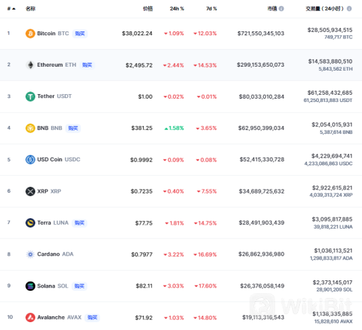Image resolution: width=362 pixels, height=330 pixels.
Task: Open the market cap info tooltip icon
Action: click(281, 8)
